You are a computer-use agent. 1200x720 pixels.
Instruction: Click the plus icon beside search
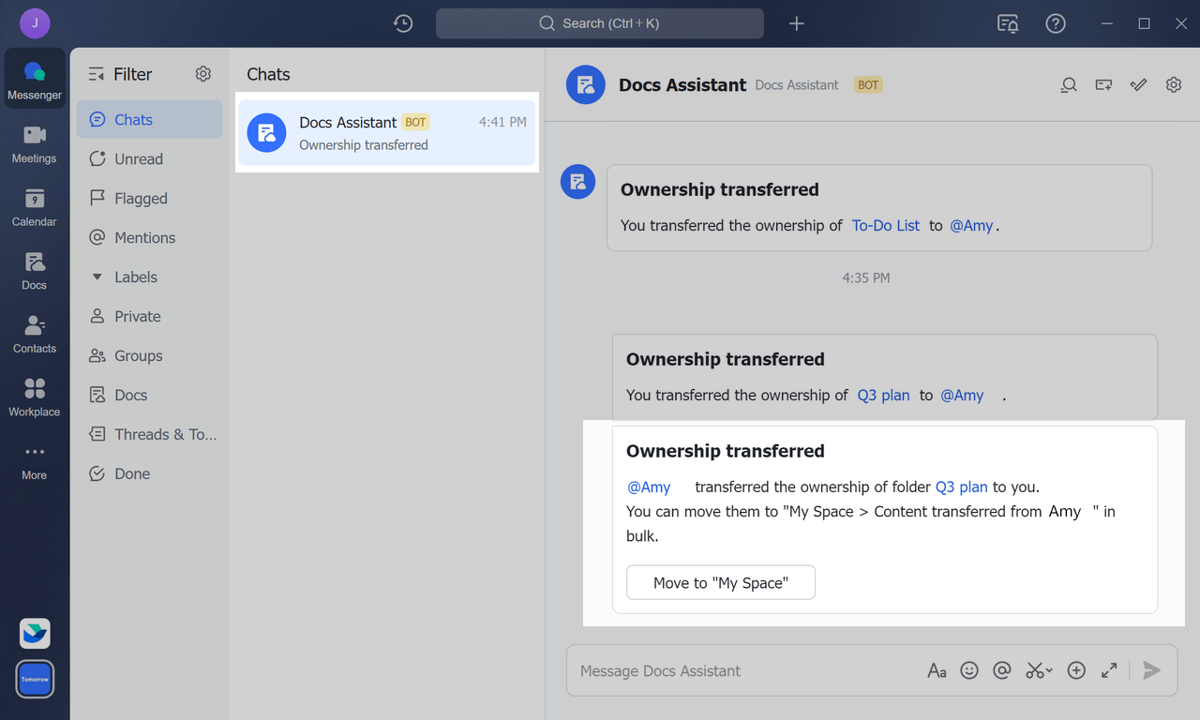tap(796, 23)
